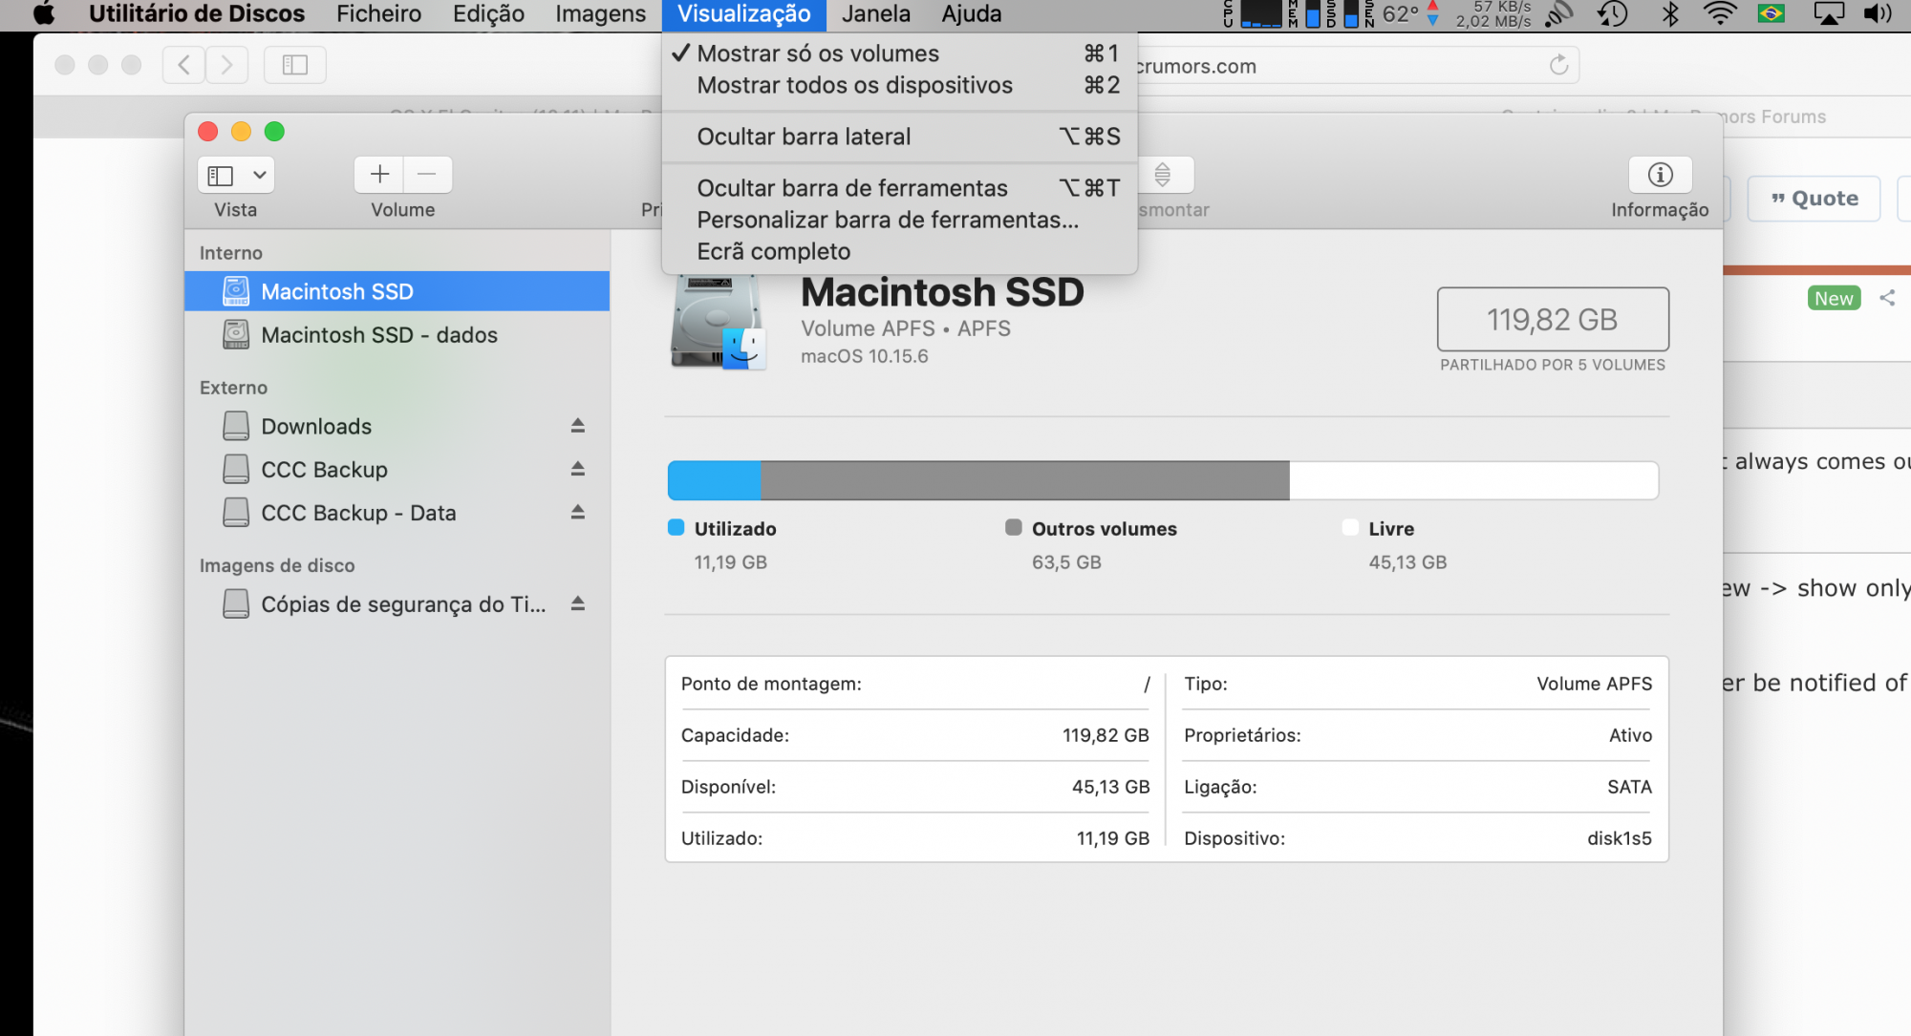The height and width of the screenshot is (1036, 1911).
Task: Choose Ocultar barra lateral menu entry
Action: [x=804, y=137]
